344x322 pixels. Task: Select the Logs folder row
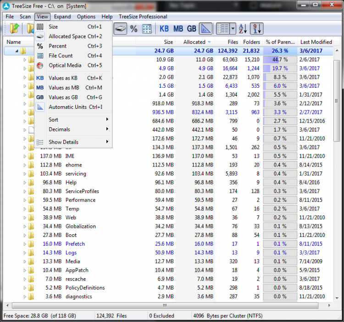coord(168,252)
